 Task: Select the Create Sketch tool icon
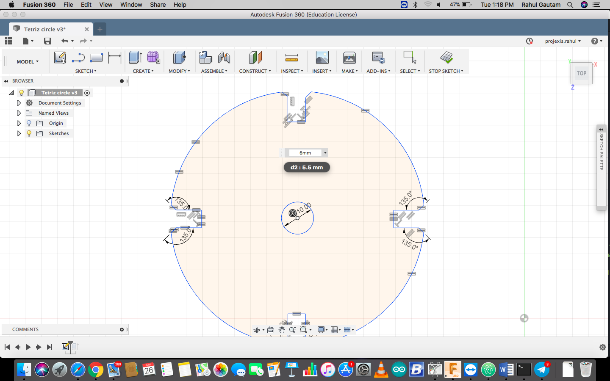pyautogui.click(x=60, y=58)
